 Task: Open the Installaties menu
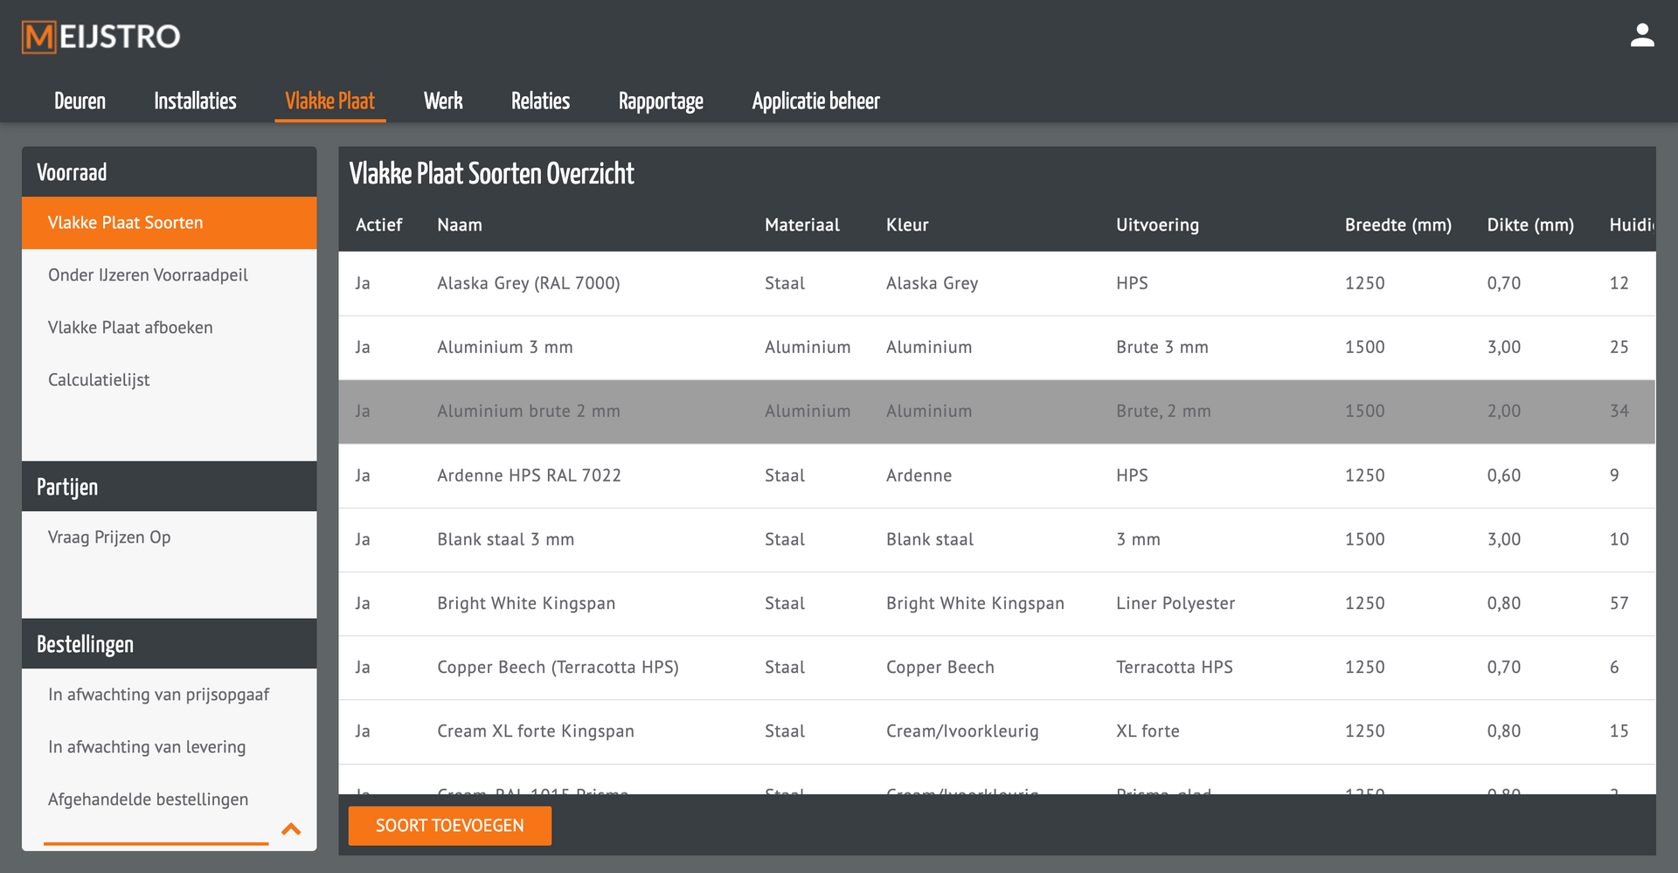pos(195,101)
